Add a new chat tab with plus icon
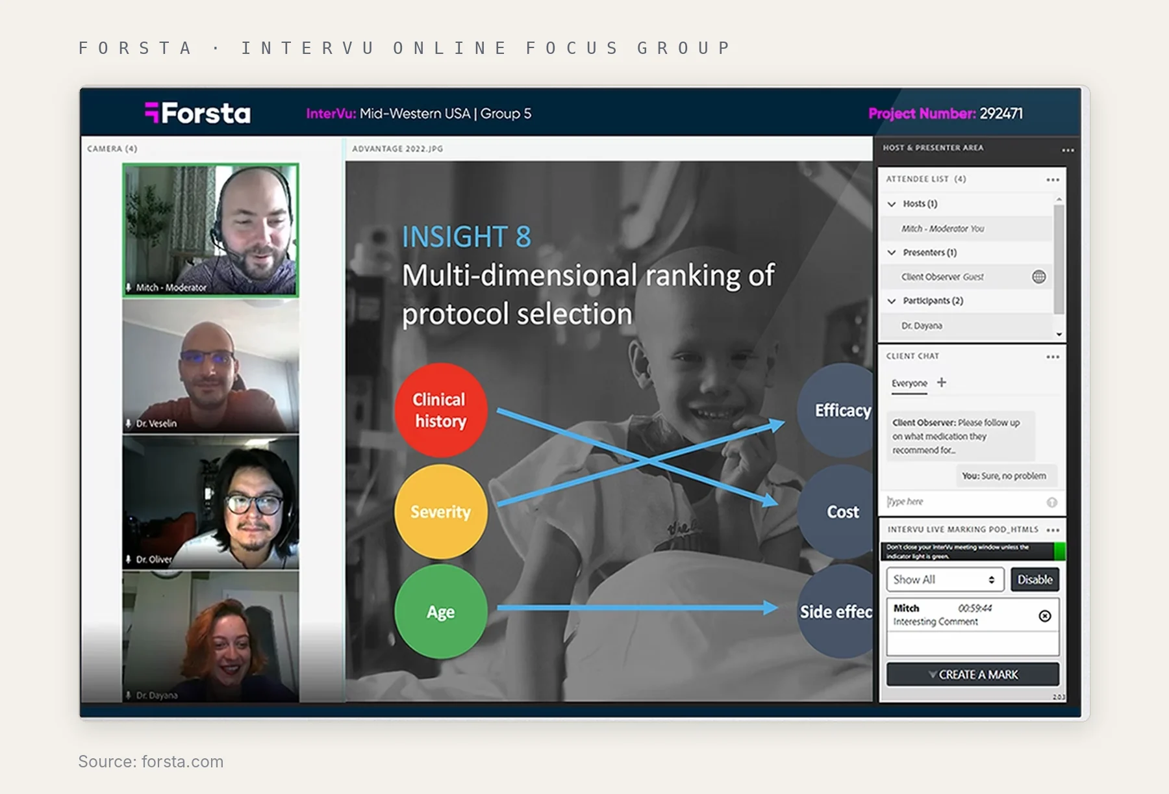 tap(942, 383)
